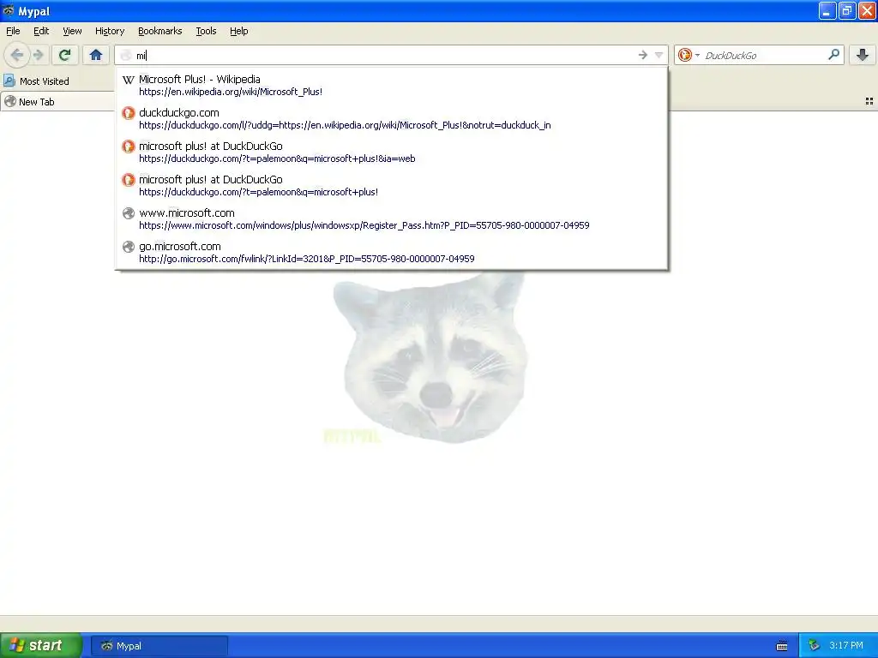
Task: Click the globe icon beside www.microsoft.com
Action: 129,213
